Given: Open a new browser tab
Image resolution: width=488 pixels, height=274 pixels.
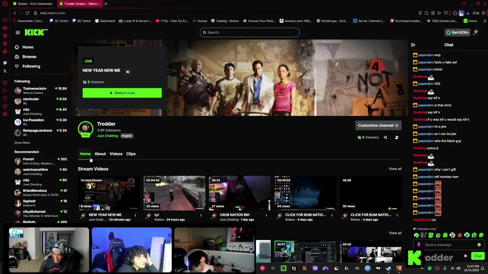Looking at the screenshot, I should click(106, 4).
